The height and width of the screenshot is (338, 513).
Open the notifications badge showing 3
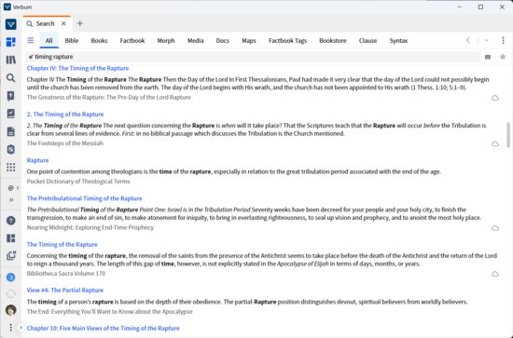pyautogui.click(x=11, y=277)
